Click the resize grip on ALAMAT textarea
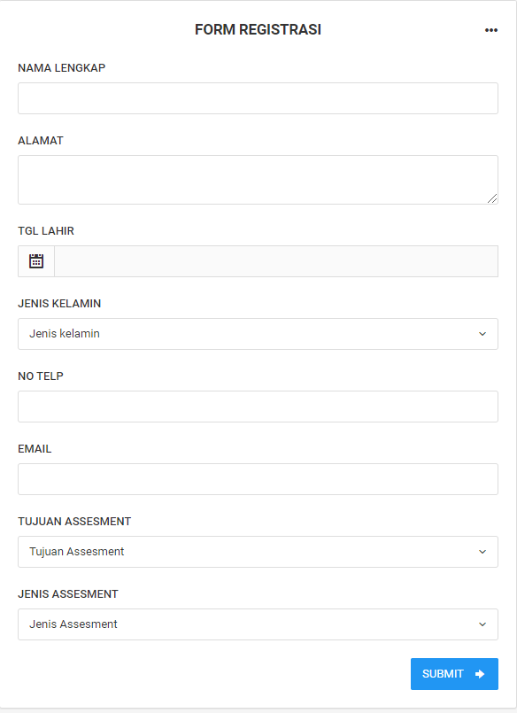517x713 pixels. click(494, 200)
